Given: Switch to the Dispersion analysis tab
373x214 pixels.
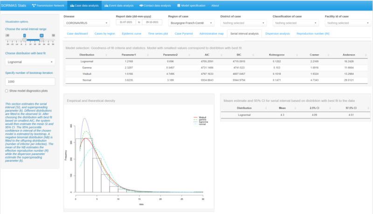Looking at the screenshot, I should point(278,34).
